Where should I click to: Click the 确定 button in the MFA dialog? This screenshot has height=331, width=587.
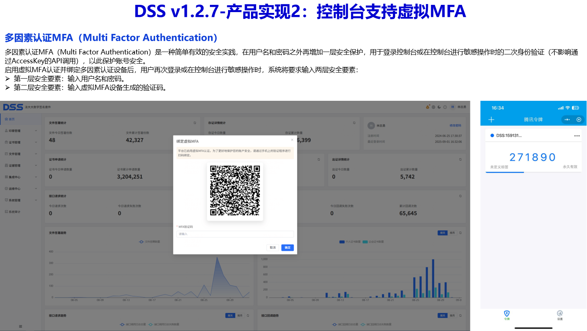(288, 248)
